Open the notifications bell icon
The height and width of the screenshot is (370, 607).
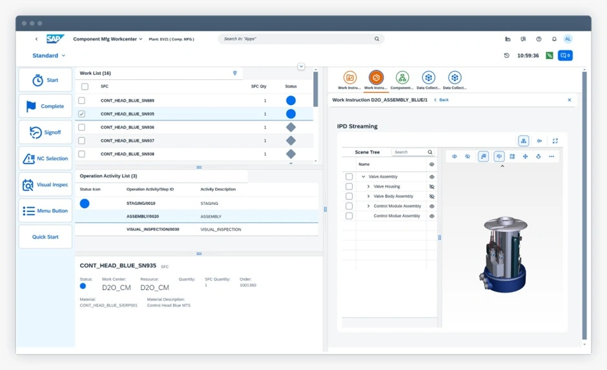click(554, 39)
